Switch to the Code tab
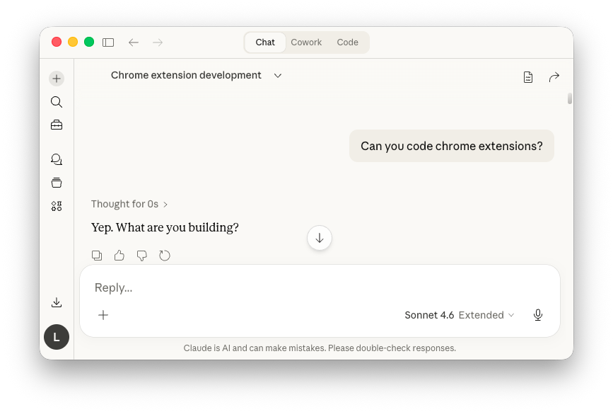Image resolution: width=613 pixels, height=412 pixels. pyautogui.click(x=347, y=42)
